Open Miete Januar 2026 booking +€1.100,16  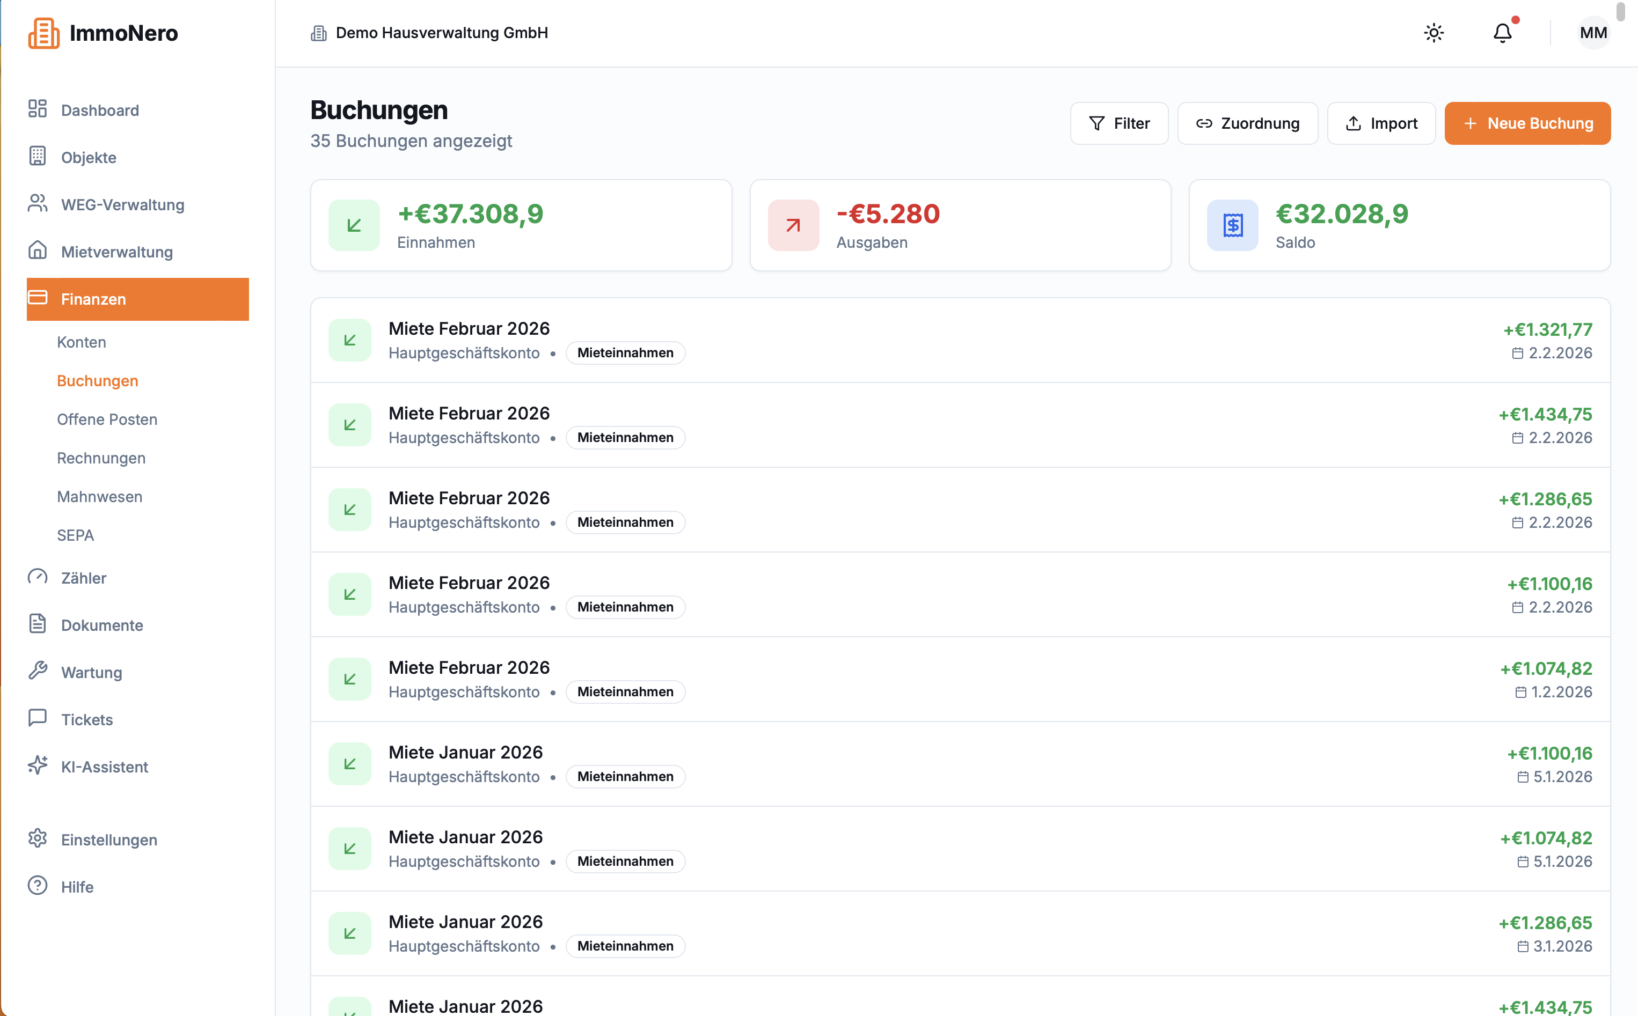click(x=960, y=764)
